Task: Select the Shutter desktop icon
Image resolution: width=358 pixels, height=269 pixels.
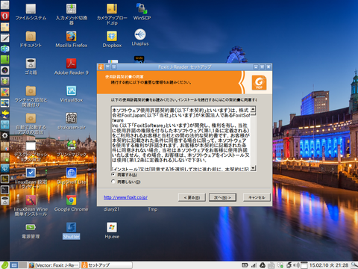Action: 72,231
